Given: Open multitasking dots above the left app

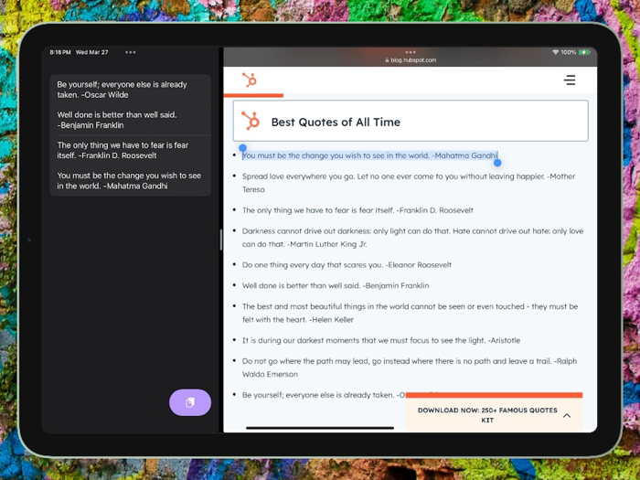Looking at the screenshot, I should [131, 52].
